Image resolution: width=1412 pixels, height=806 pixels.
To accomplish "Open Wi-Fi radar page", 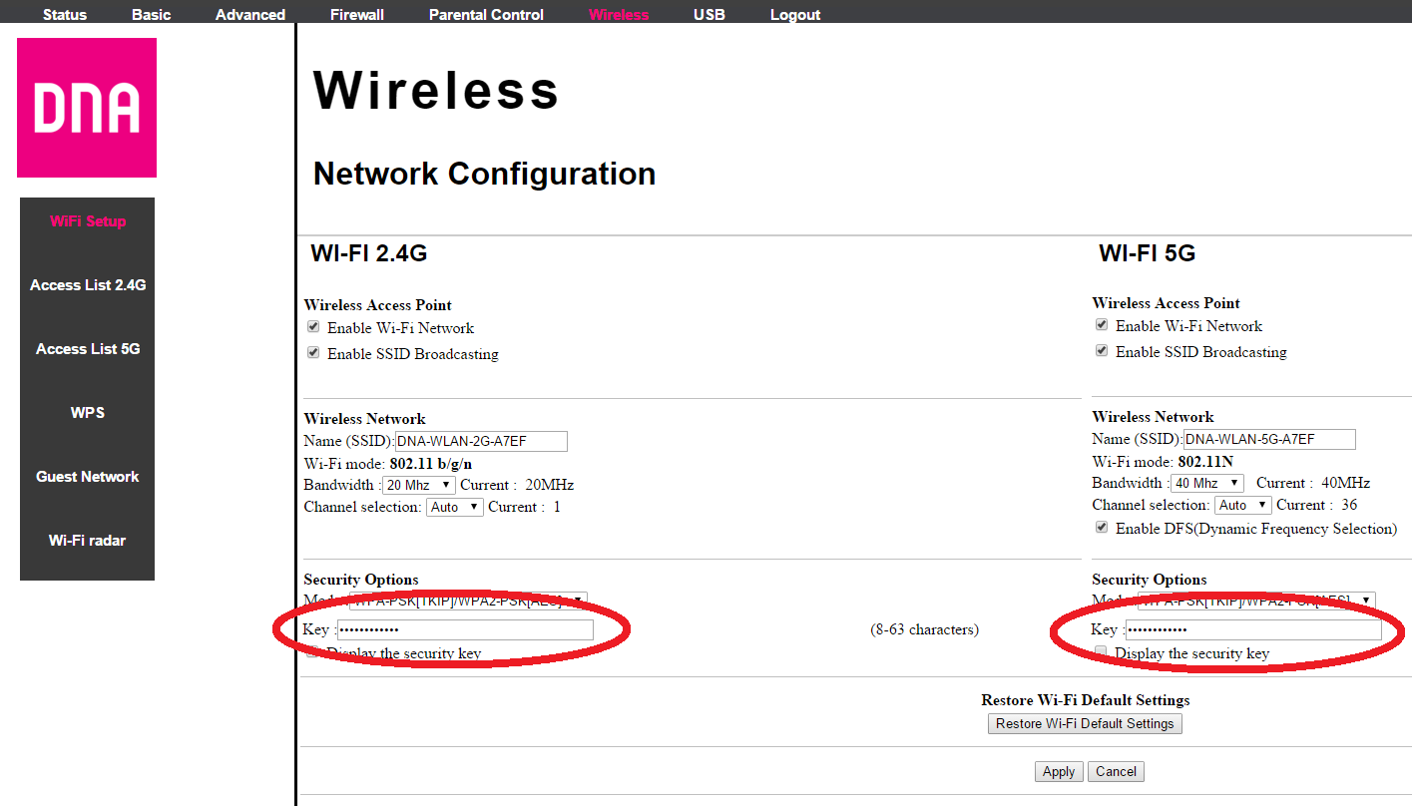I will click(88, 541).
